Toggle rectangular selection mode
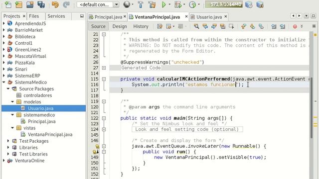The height and width of the screenshot is (179, 319). coord(231,26)
